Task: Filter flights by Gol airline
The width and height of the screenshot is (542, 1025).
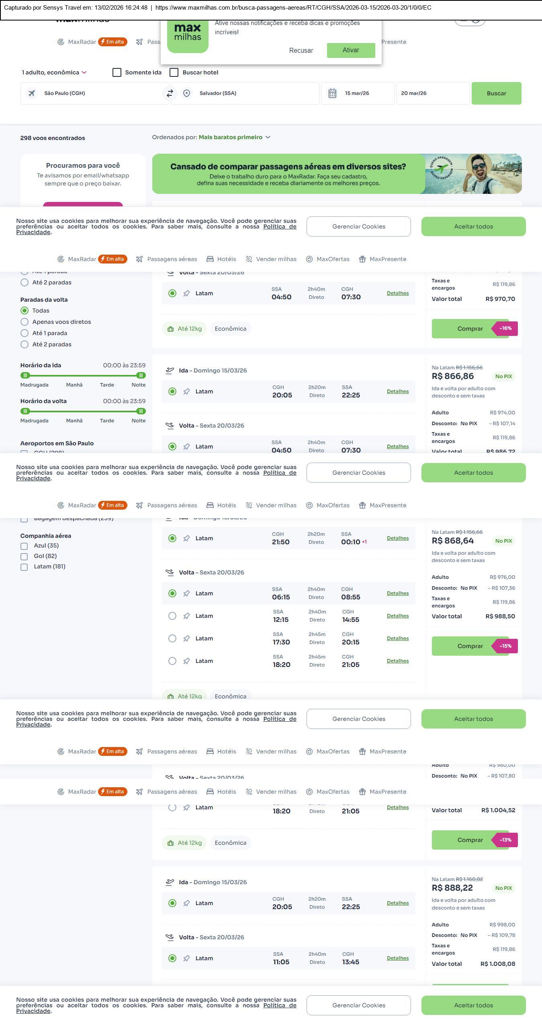Action: (24, 556)
